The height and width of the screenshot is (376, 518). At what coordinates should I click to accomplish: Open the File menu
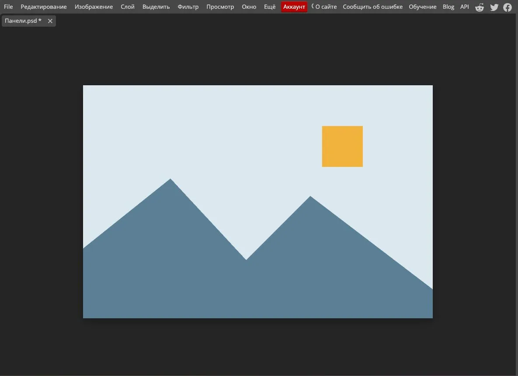point(8,7)
